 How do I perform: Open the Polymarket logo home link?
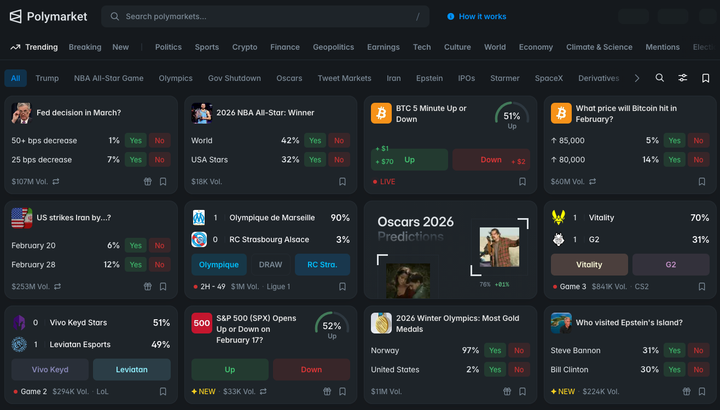(49, 16)
